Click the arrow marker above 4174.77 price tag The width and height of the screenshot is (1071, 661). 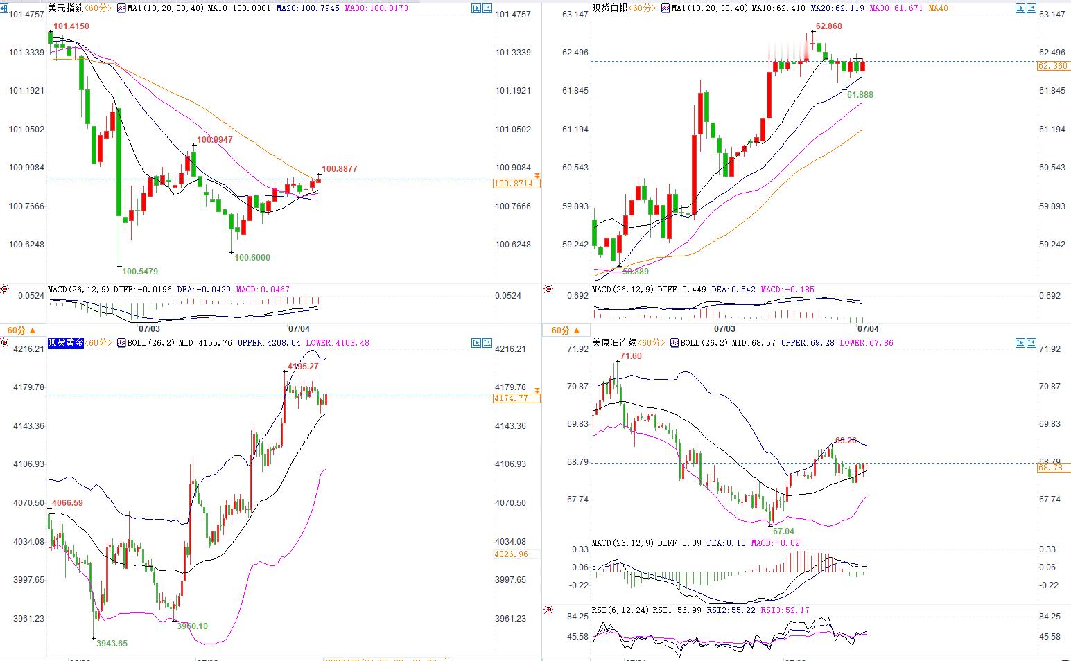click(537, 392)
